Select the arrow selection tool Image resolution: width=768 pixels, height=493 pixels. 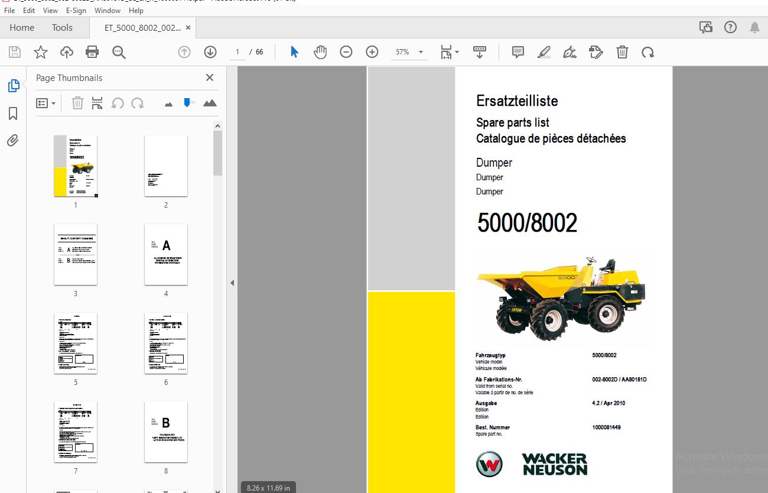click(x=294, y=52)
